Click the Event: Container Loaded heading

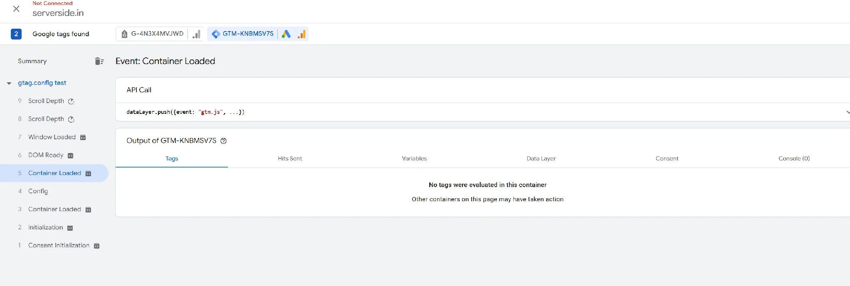click(165, 61)
